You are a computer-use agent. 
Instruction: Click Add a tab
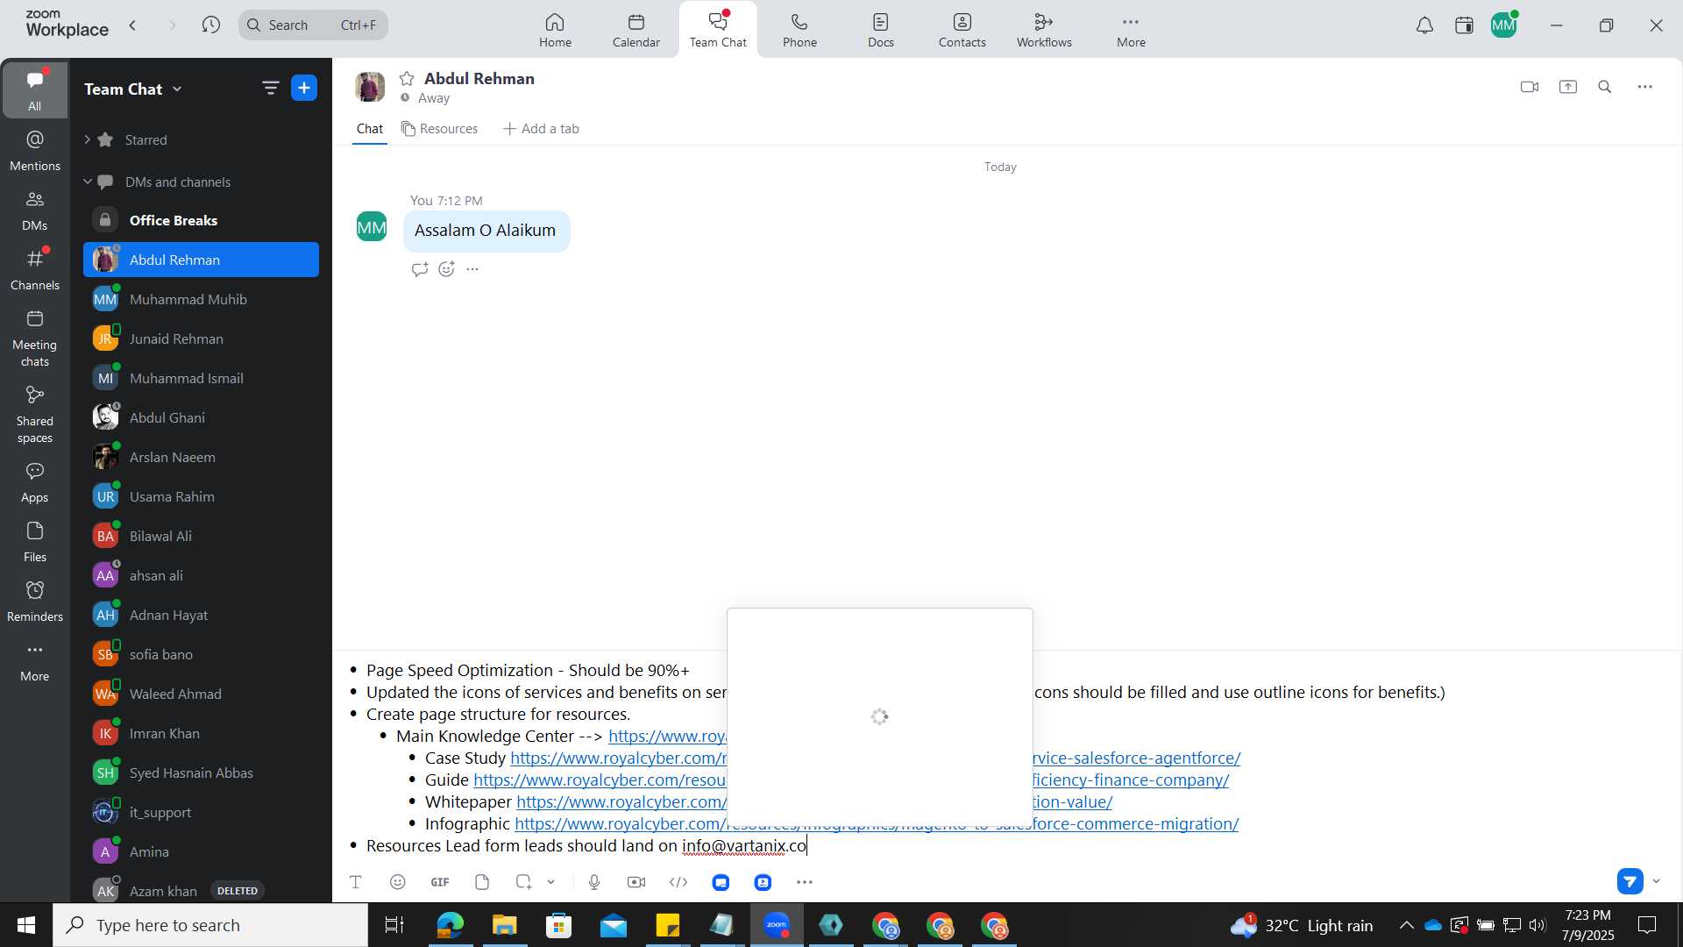(541, 129)
